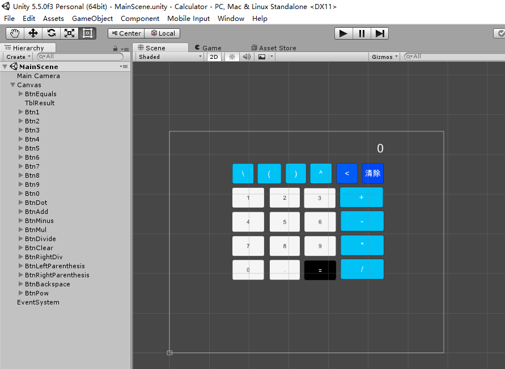Open Shaded draw mode dropdown
505x369 pixels.
169,57
